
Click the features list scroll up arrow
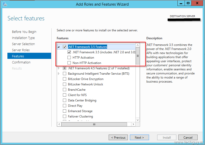click(138, 45)
